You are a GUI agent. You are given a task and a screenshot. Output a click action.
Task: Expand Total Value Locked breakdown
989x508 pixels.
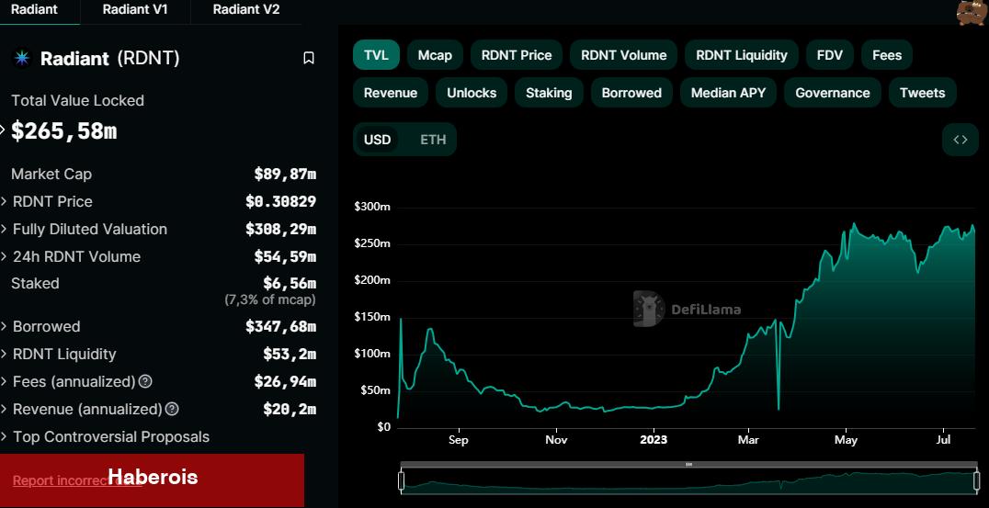tap(3, 130)
